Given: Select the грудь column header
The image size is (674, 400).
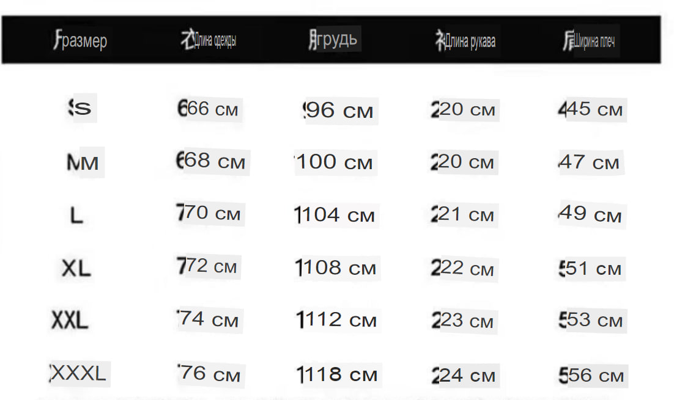Looking at the screenshot, I should (333, 40).
